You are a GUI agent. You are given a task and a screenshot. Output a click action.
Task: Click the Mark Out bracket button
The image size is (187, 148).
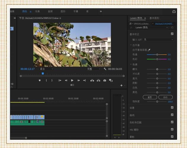pos(52,81)
